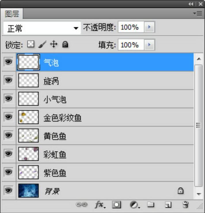Create a new layer

[168, 204]
